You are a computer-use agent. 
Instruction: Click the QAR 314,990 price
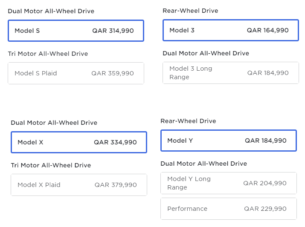[113, 31]
